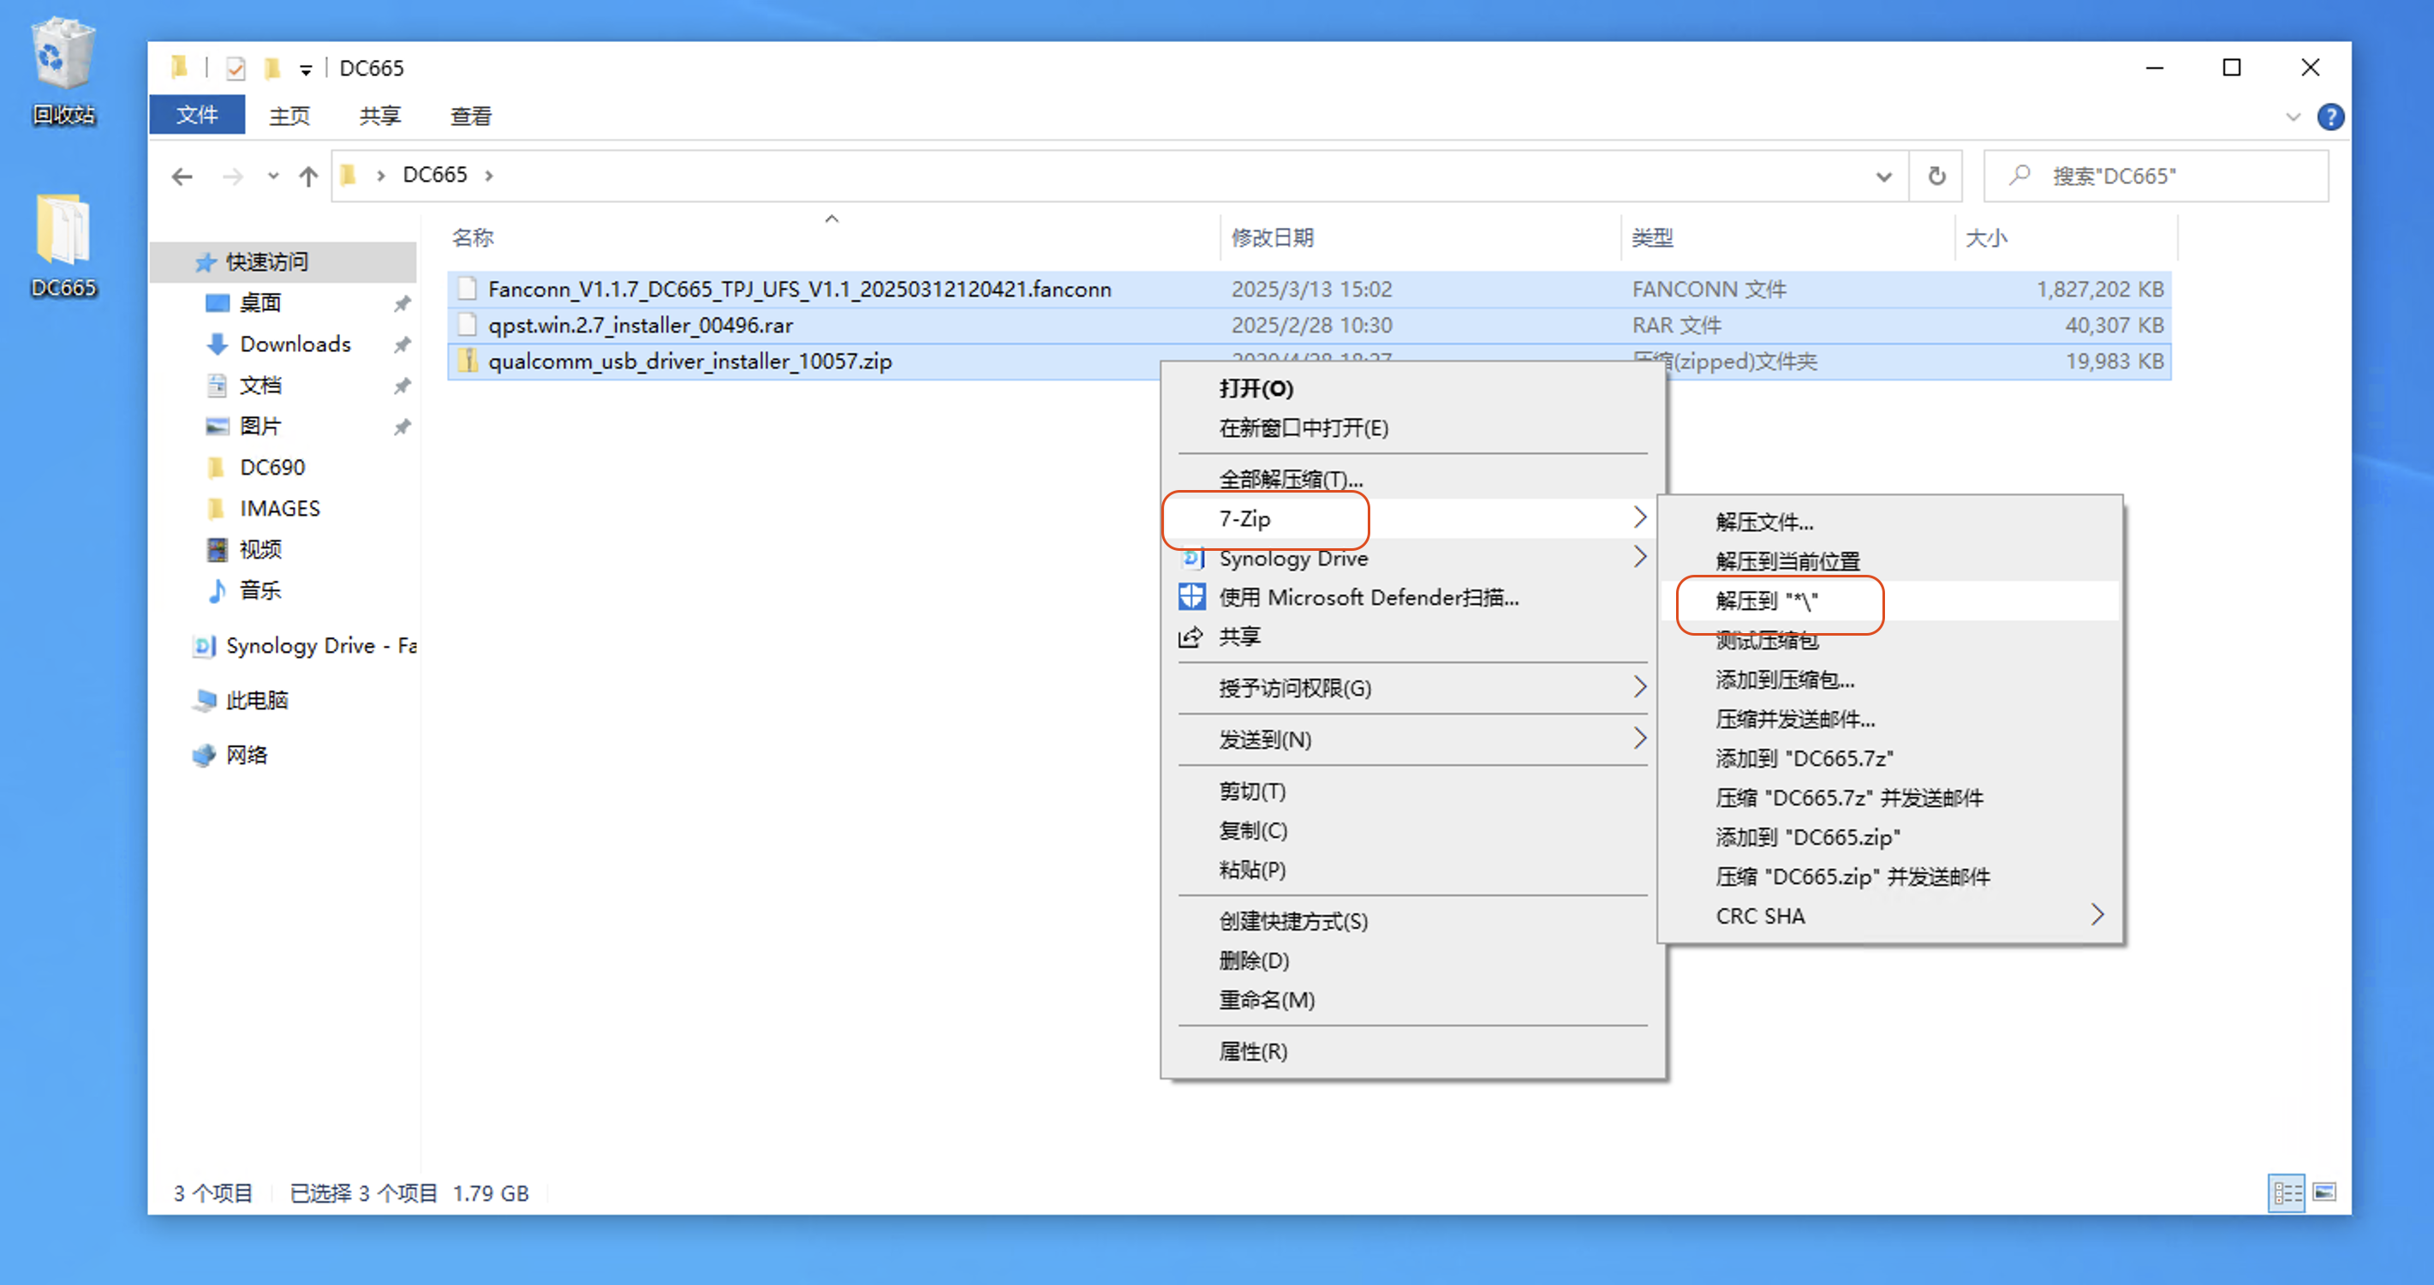The width and height of the screenshot is (2434, 1285).
Task: Open the View (查看) ribbon tab
Action: [470, 116]
